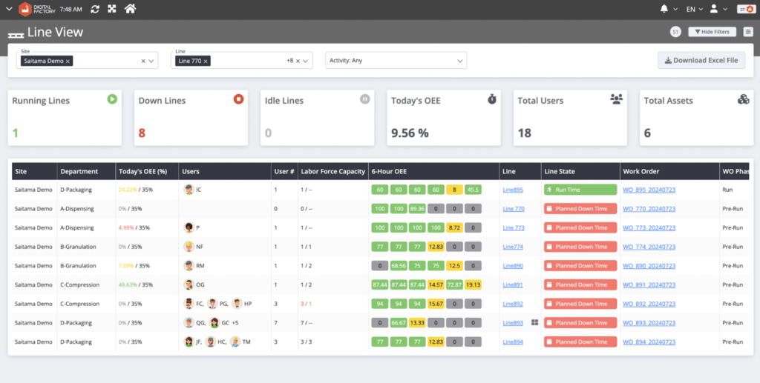Expand the Activity: Any dropdown
Screen dimensions: 760x383
[x=460, y=61]
